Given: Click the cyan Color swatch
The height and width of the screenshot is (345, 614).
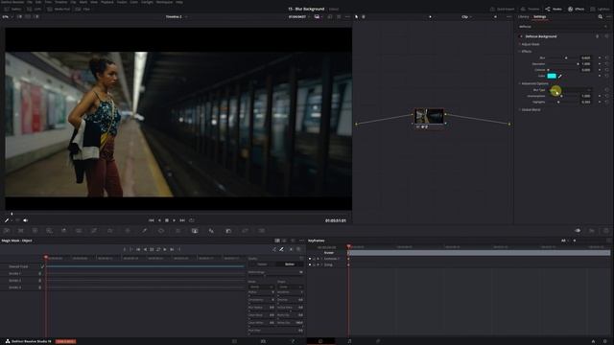Looking at the screenshot, I should (552, 76).
